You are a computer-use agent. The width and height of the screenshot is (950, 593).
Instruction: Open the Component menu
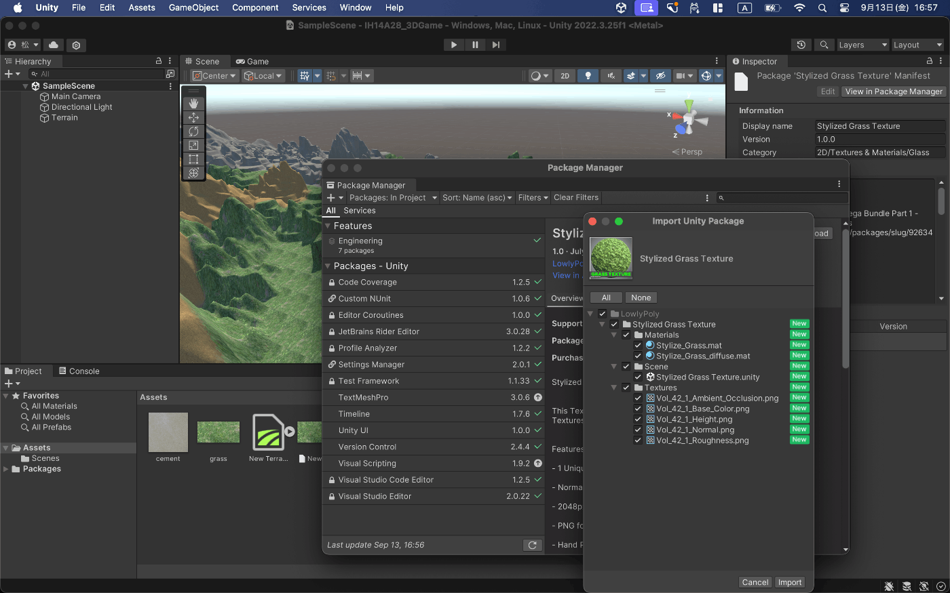(x=255, y=8)
